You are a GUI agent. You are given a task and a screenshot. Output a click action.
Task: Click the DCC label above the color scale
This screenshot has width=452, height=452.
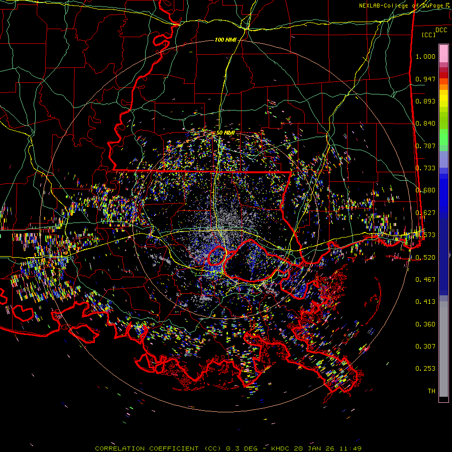coord(441,30)
